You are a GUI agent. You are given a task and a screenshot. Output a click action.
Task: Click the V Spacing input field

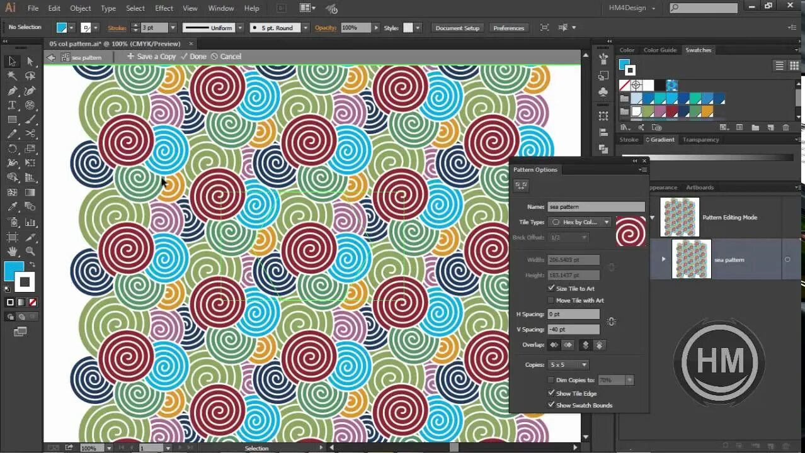[x=573, y=329]
